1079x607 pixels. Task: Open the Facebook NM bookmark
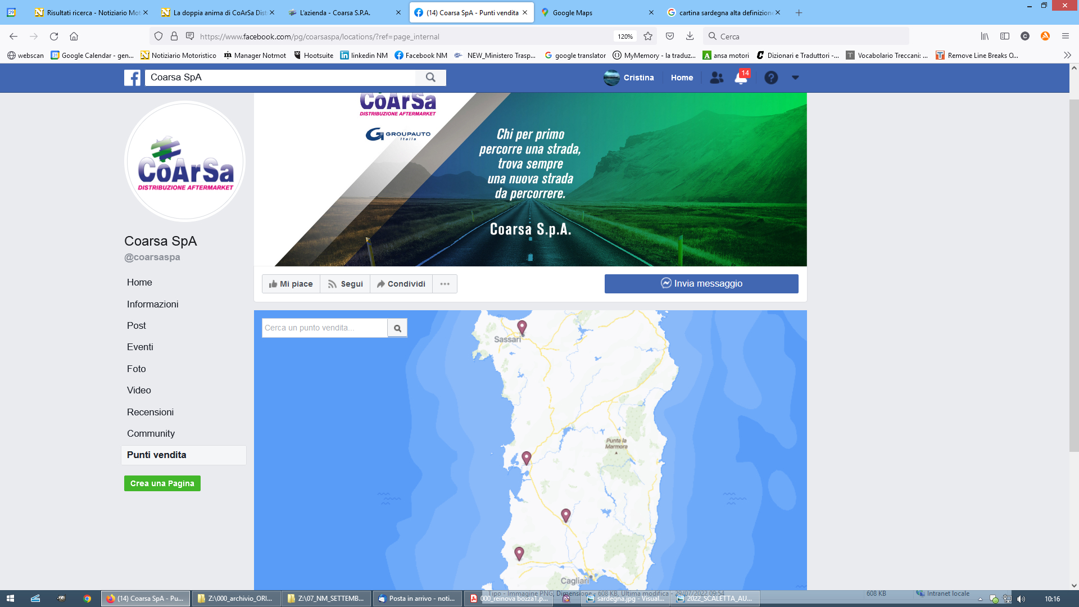pos(421,55)
